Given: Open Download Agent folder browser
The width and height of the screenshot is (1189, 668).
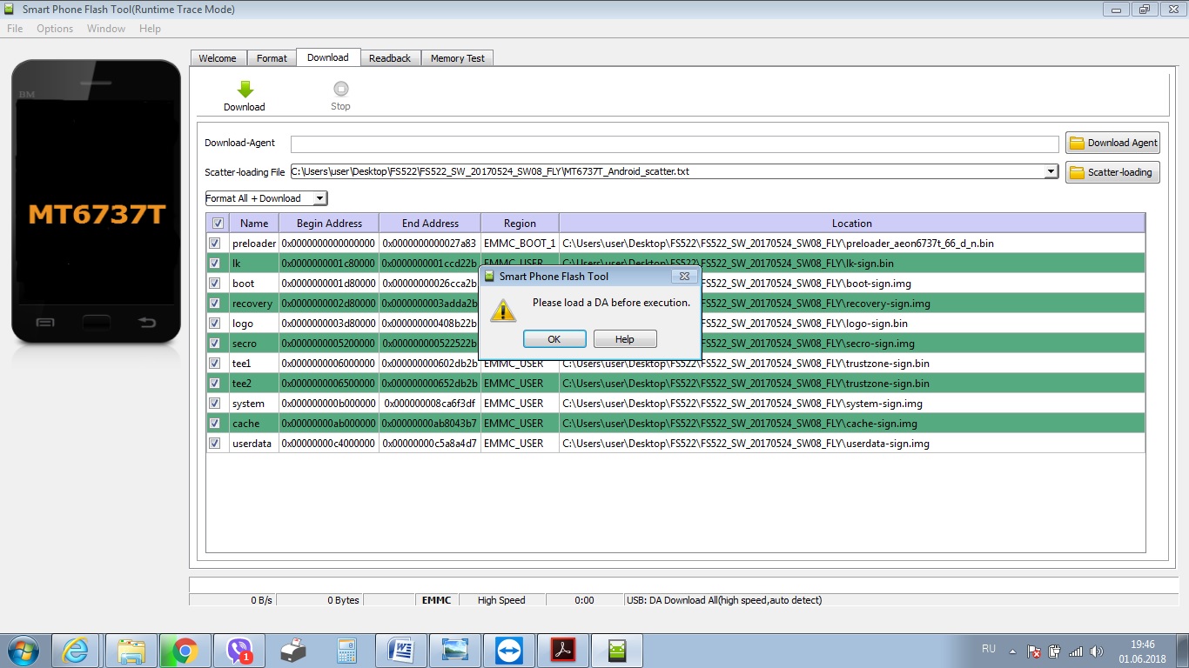Looking at the screenshot, I should [1112, 143].
